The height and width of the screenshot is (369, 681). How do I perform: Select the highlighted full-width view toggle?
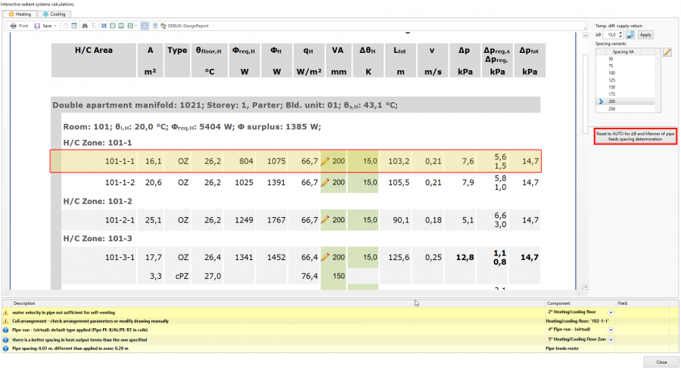click(x=145, y=26)
